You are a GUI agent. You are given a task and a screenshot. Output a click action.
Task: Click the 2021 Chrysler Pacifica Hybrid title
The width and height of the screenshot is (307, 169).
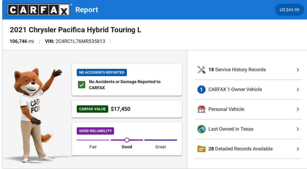pos(75,30)
